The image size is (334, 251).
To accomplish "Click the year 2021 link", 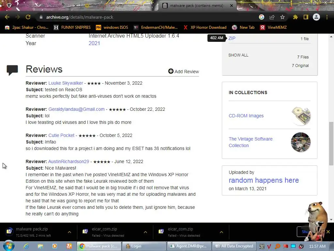I will tap(94, 43).
